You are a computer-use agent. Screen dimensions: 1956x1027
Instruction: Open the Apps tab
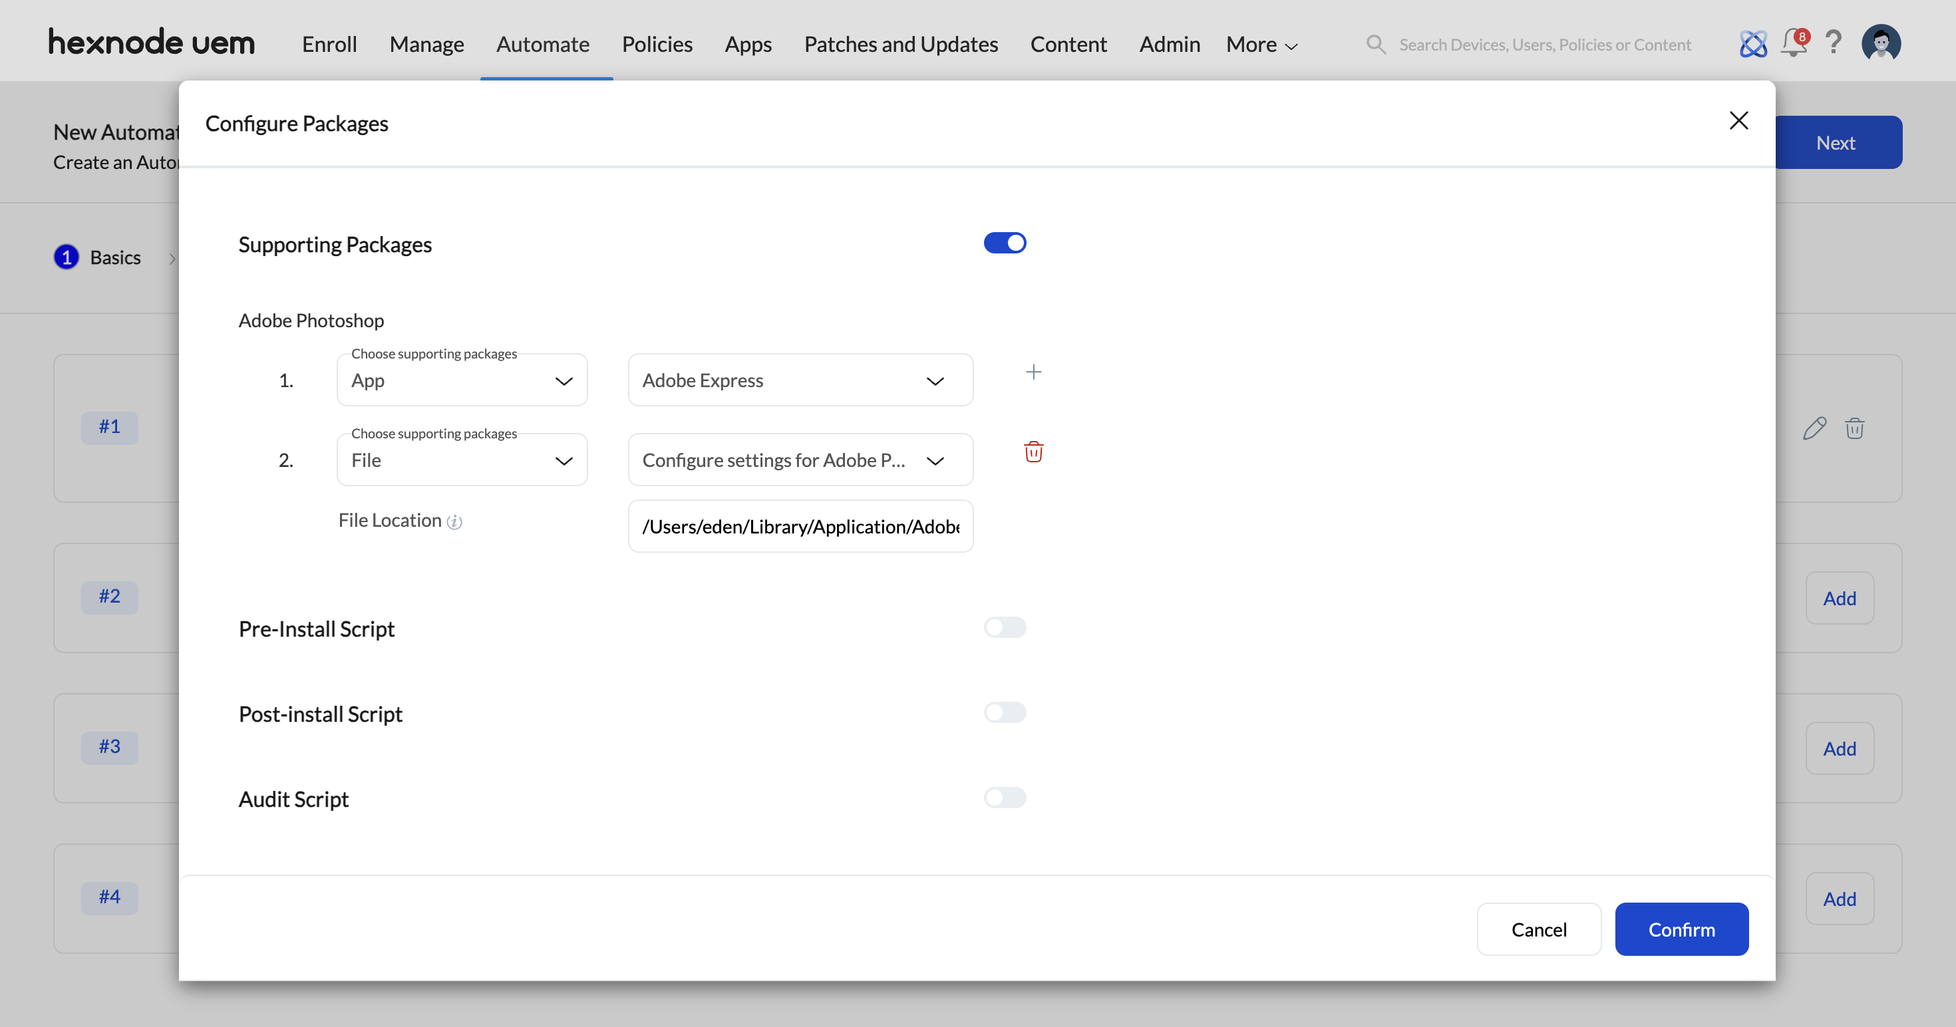[x=748, y=44]
